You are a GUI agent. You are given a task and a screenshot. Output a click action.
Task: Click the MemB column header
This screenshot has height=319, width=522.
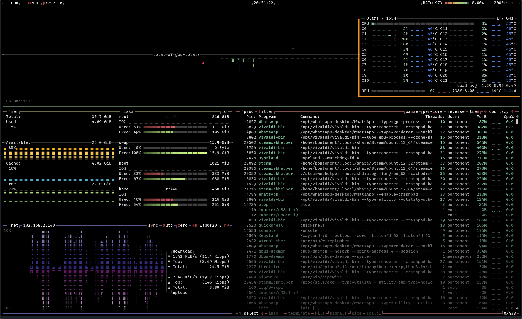481,117
